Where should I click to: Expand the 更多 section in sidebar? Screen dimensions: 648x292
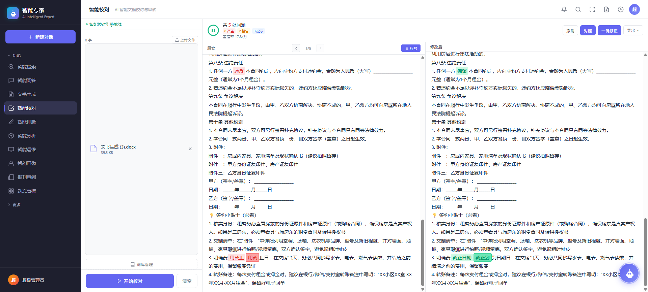tap(14, 205)
